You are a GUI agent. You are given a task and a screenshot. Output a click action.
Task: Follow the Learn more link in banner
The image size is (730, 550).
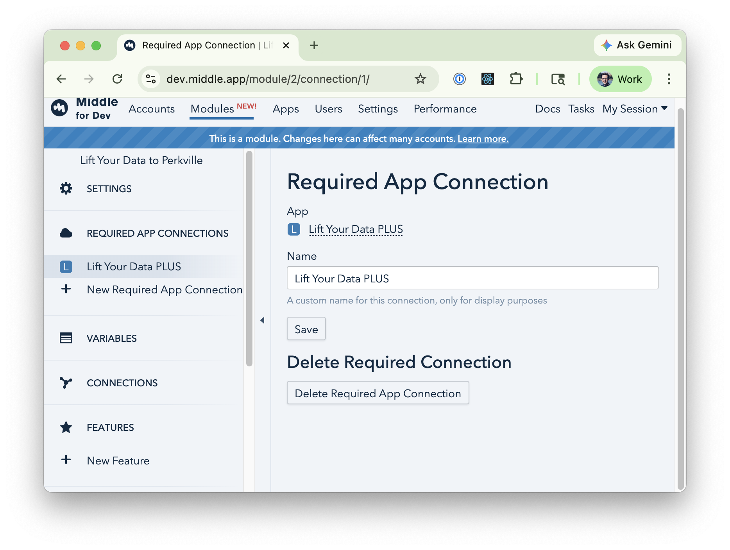click(x=483, y=139)
